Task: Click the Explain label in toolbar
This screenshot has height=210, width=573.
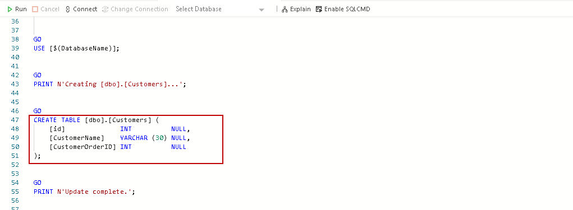Action: point(300,9)
